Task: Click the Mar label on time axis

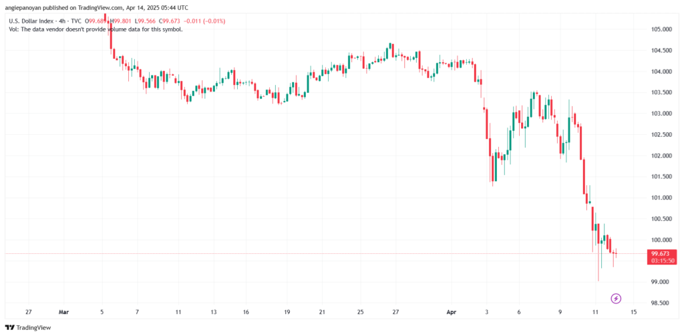Action: [63, 311]
